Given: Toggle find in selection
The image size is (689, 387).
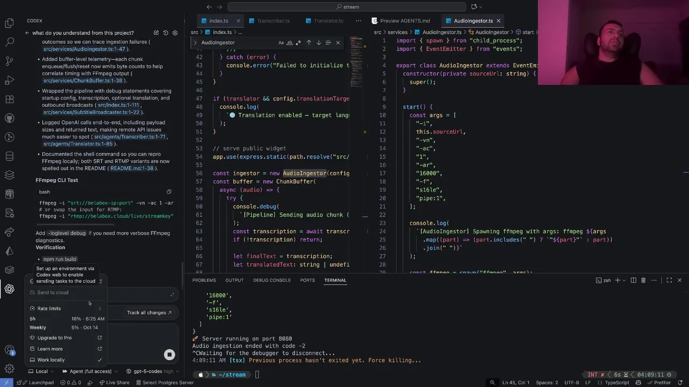Looking at the screenshot, I should [x=328, y=42].
